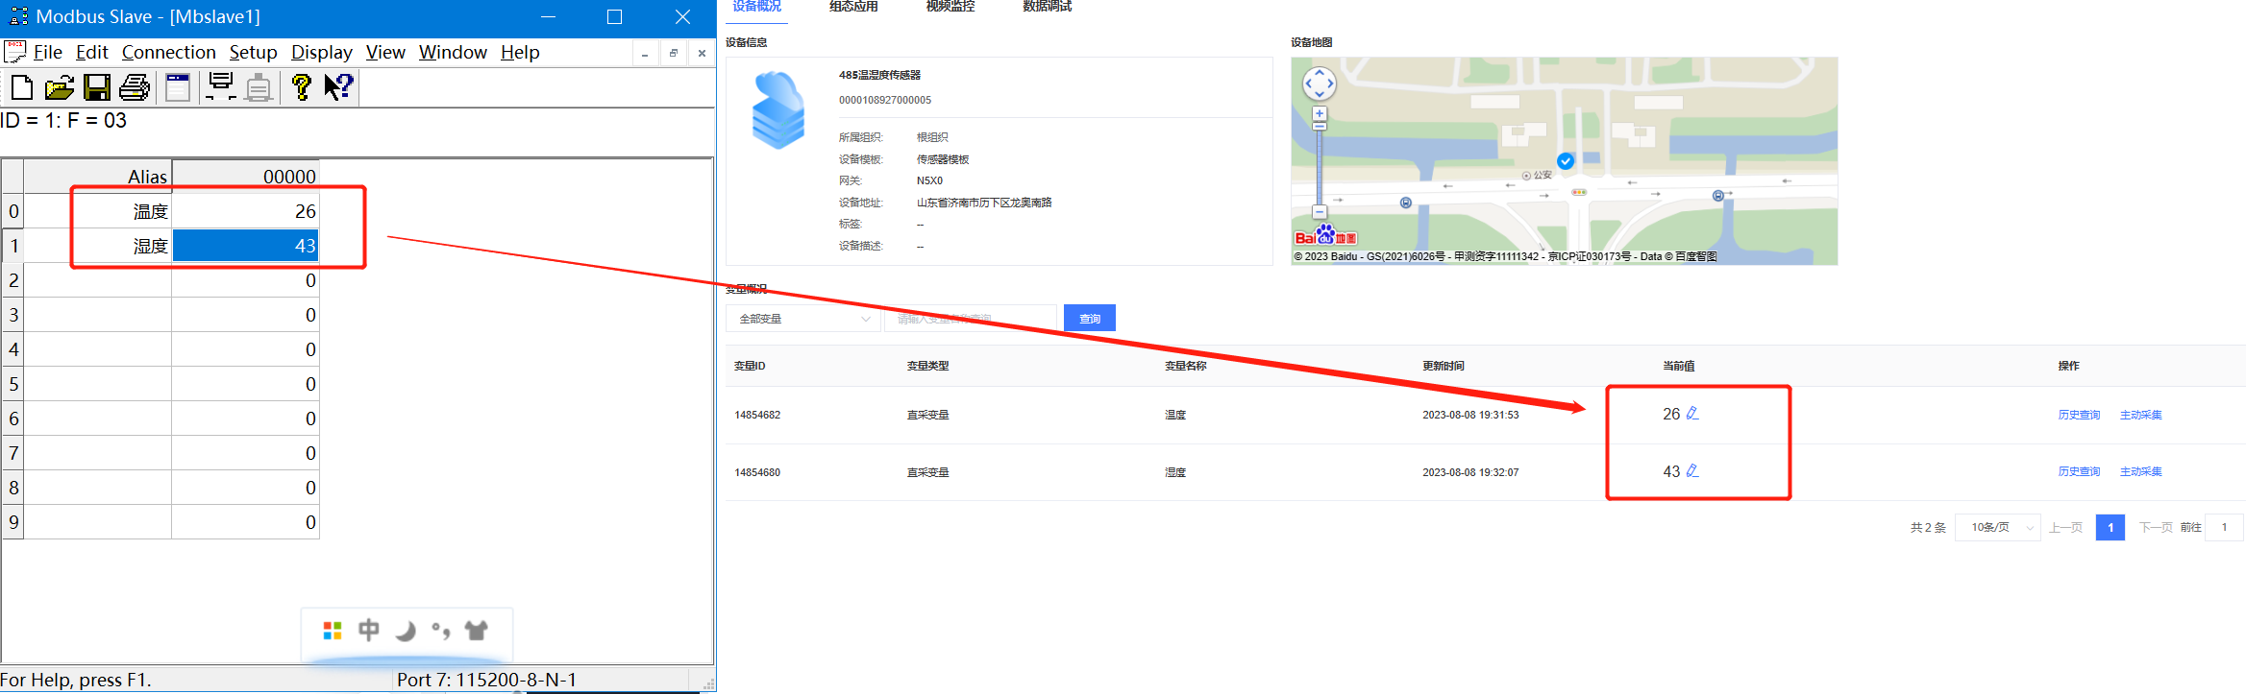Screen dimensions: 2246x694
Task: Edit the humidity value 43 pencil icon
Action: (x=1692, y=471)
